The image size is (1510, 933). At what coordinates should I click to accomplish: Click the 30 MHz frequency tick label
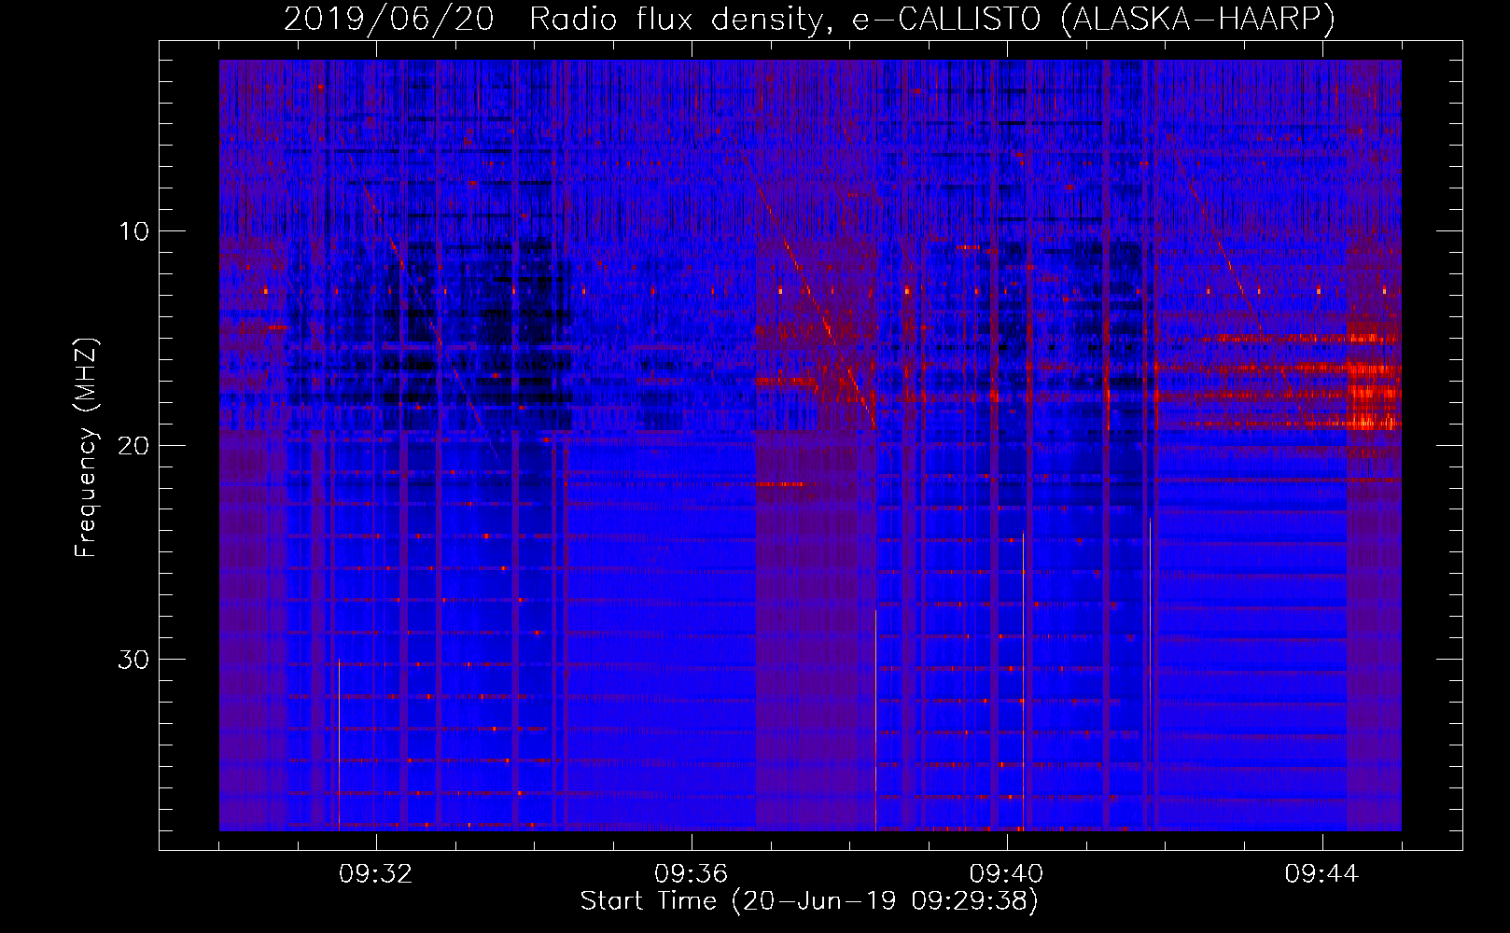(134, 660)
